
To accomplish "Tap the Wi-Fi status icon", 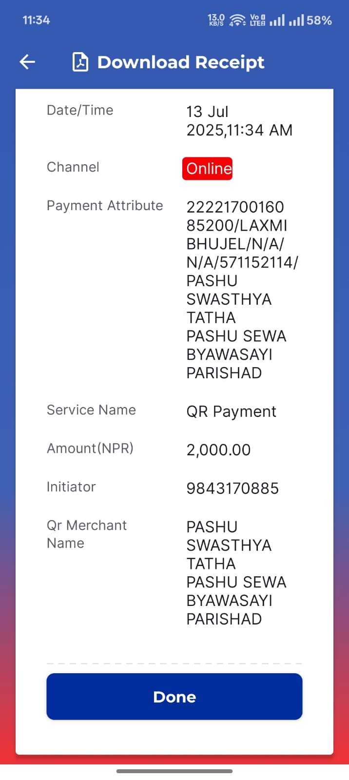I will 237,20.
